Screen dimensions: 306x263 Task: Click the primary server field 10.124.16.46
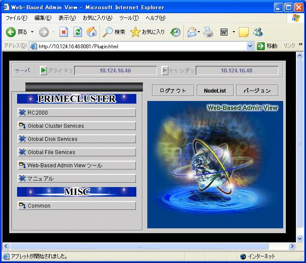pos(115,71)
